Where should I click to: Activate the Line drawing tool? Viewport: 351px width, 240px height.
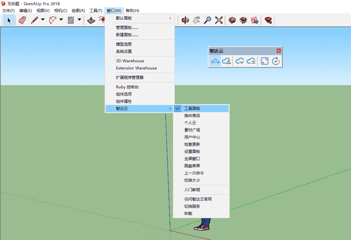point(34,20)
